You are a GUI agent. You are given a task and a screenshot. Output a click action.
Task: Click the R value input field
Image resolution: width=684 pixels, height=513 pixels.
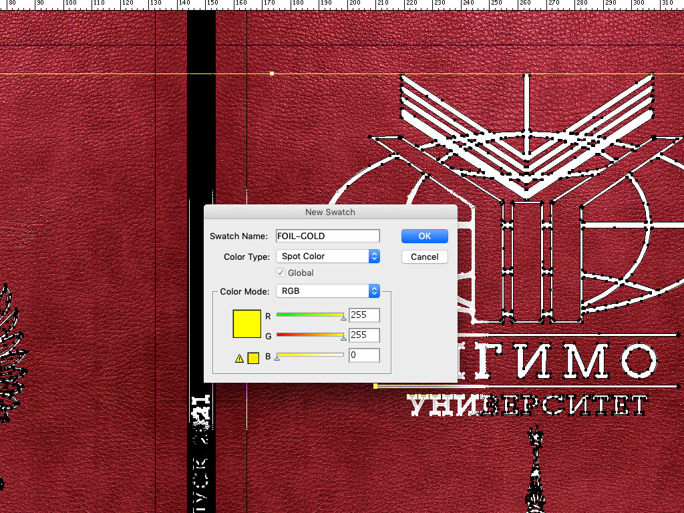click(364, 315)
